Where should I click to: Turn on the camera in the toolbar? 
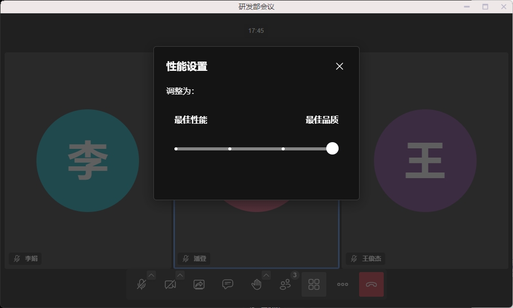tap(170, 284)
